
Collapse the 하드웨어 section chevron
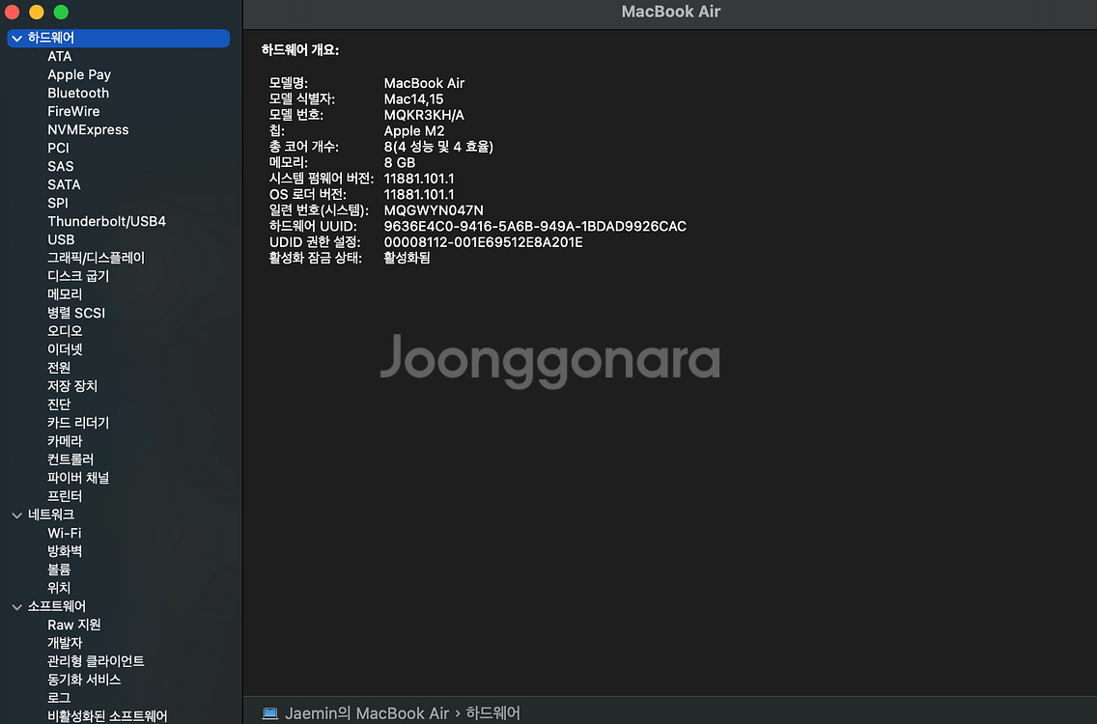coord(16,39)
